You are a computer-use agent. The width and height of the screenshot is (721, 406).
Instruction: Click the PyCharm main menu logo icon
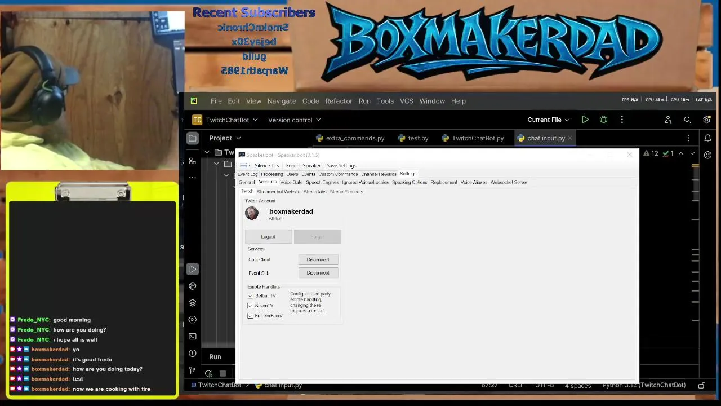pos(194,101)
